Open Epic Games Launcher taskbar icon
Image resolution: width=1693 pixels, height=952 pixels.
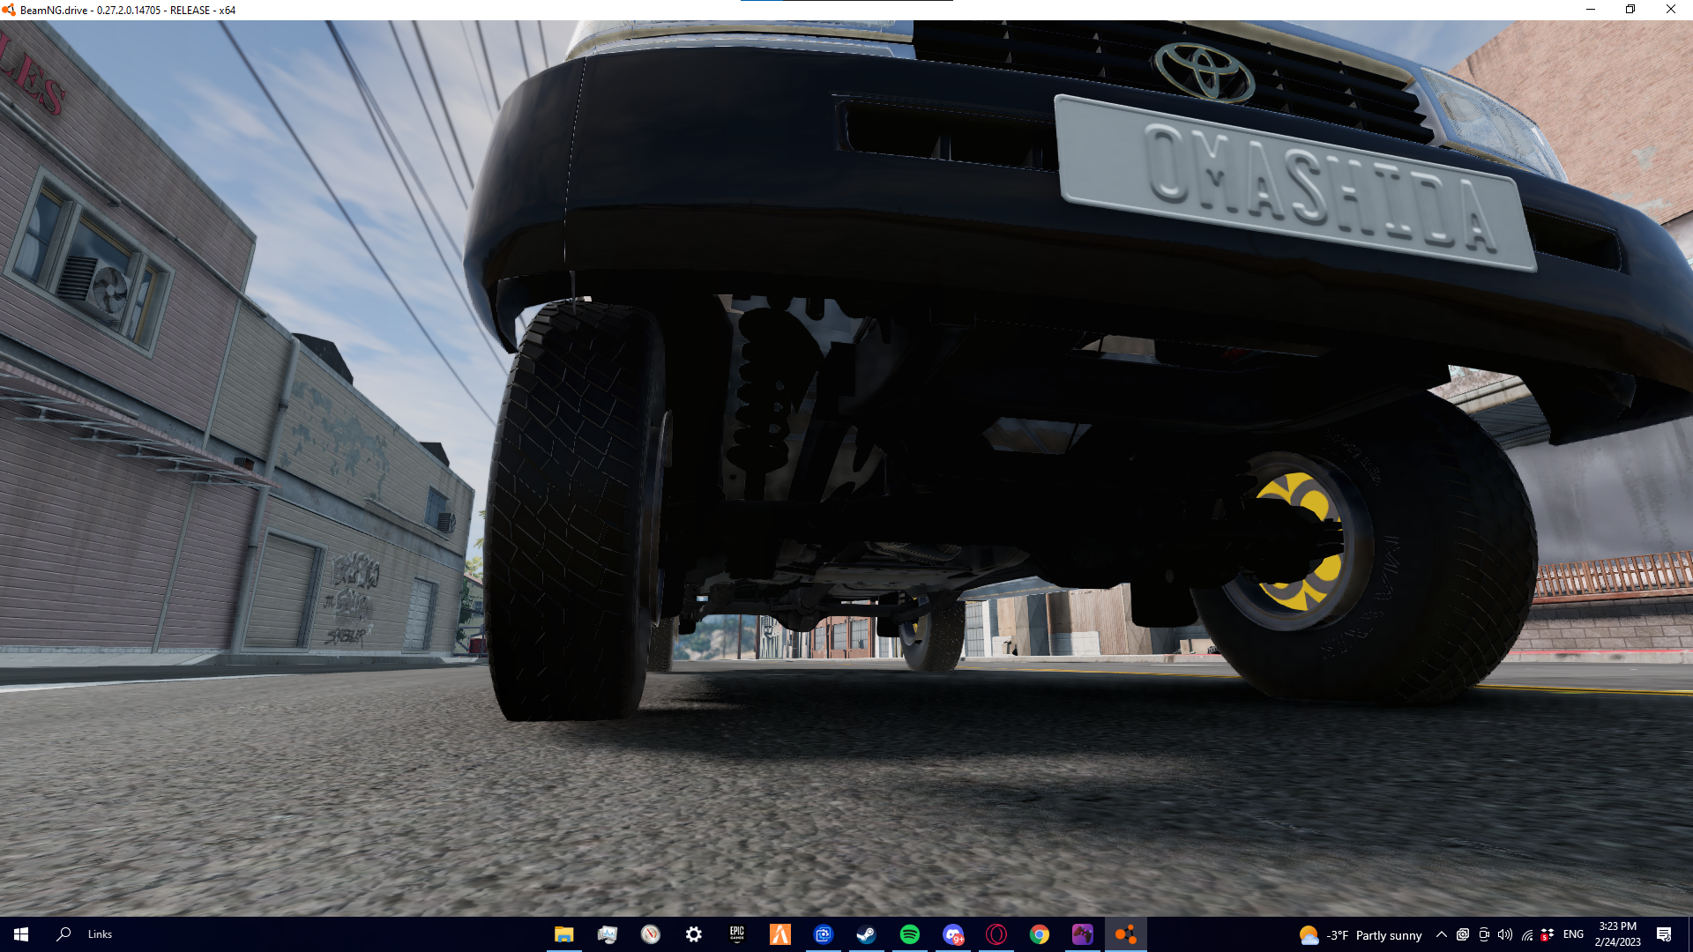[737, 934]
